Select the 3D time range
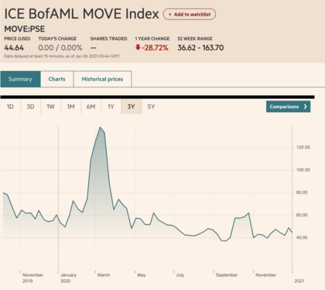 [30, 107]
